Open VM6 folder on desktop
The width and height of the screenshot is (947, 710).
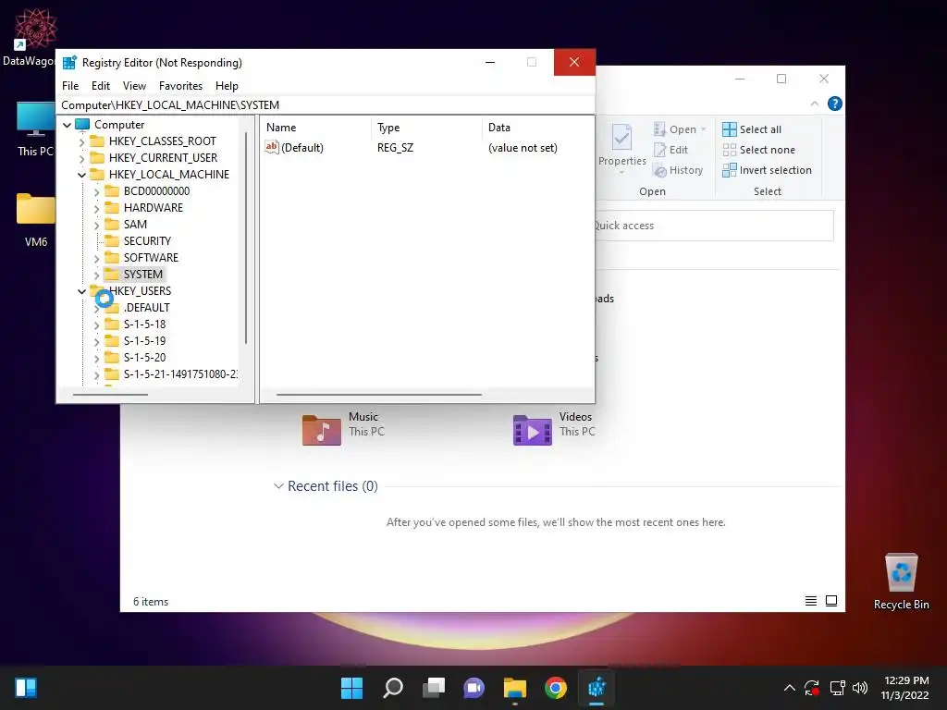coord(35,209)
